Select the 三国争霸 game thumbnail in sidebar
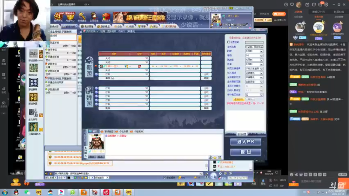The height and width of the screenshot is (196, 349). [x=34, y=127]
